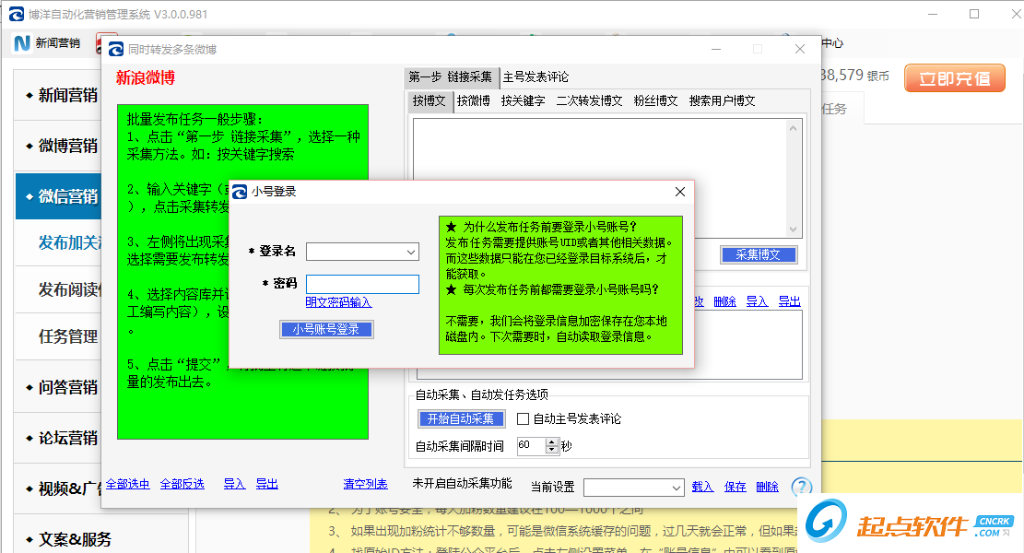Click the 明文密码输入 link

338,302
